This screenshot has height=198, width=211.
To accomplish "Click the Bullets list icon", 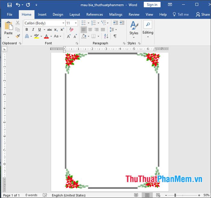I will point(83,23).
